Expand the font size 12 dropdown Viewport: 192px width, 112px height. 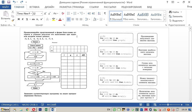(x=41, y=13)
